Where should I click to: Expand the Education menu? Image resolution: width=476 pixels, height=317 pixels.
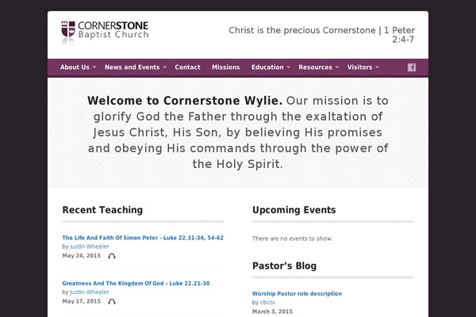(x=271, y=67)
